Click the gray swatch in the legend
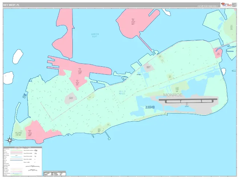239x179 pixels. (x=16, y=154)
